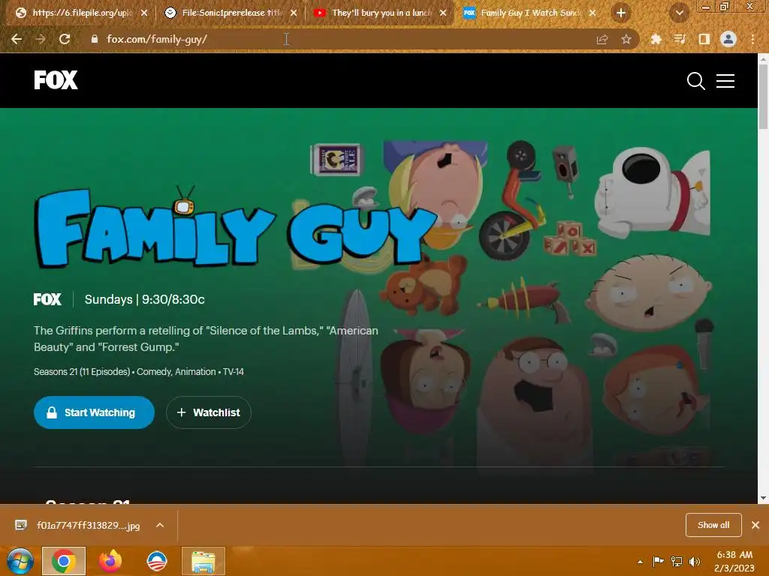This screenshot has height=576, width=769.
Task: Click the FOX logo in site header
Action: tap(56, 79)
